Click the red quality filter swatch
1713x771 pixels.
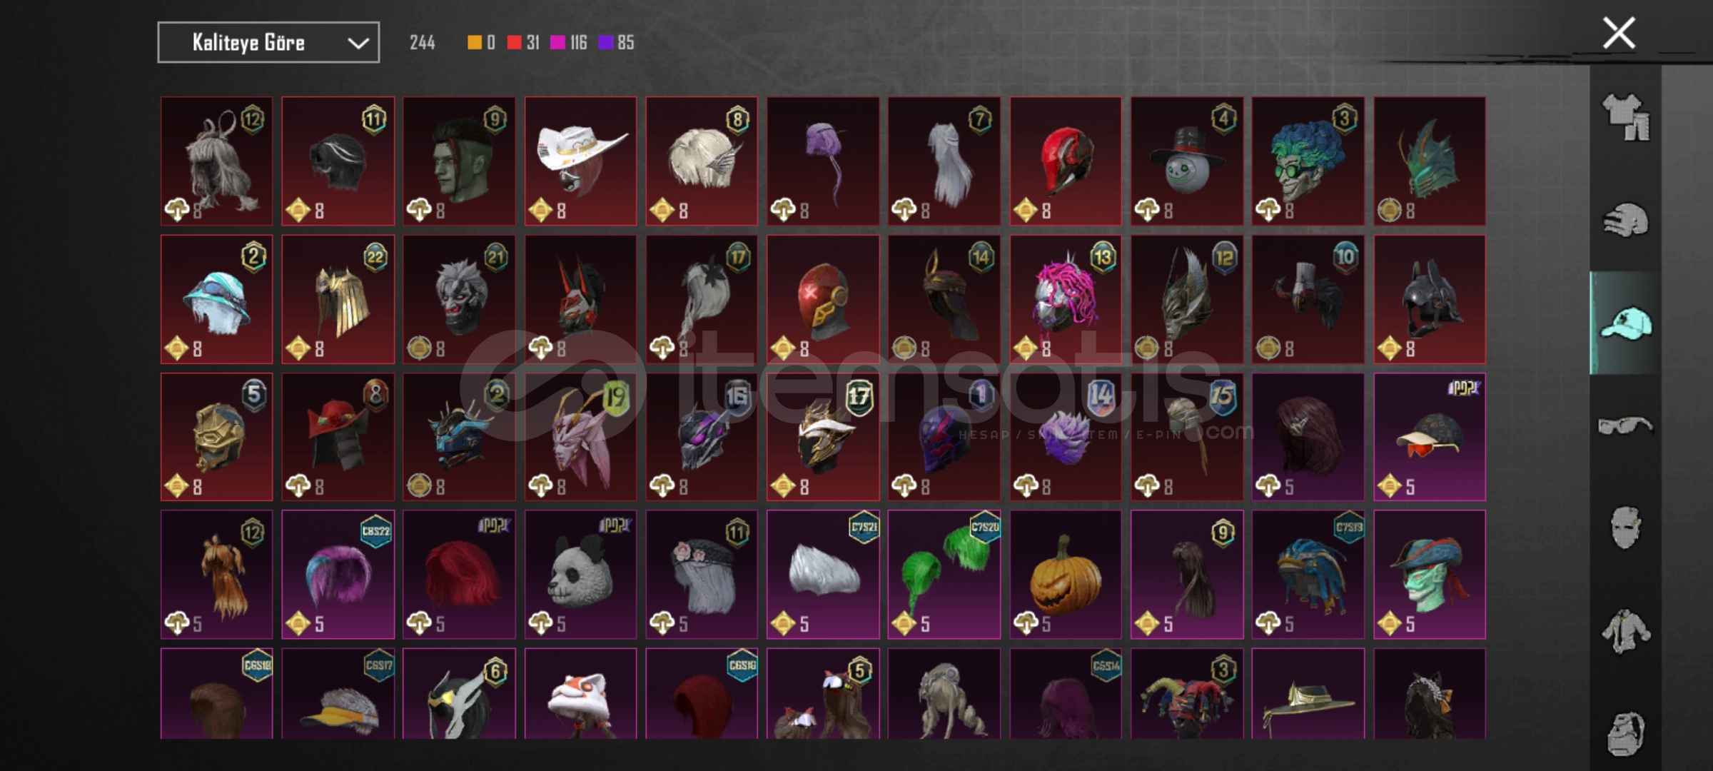coord(514,43)
